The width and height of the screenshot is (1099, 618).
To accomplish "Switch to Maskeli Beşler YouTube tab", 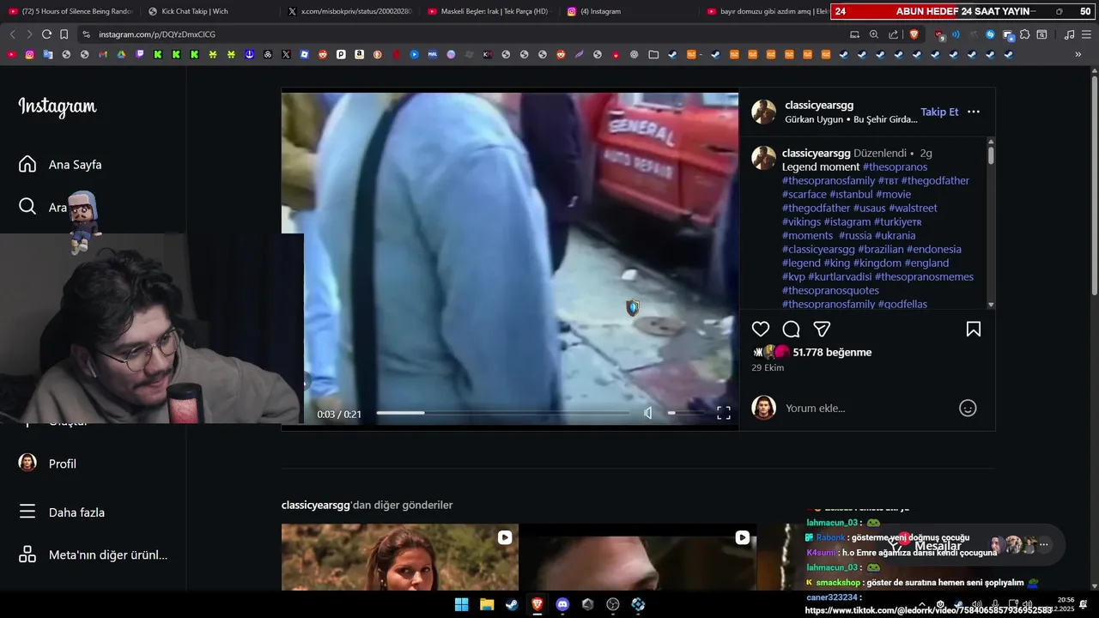I will pyautogui.click(x=489, y=11).
